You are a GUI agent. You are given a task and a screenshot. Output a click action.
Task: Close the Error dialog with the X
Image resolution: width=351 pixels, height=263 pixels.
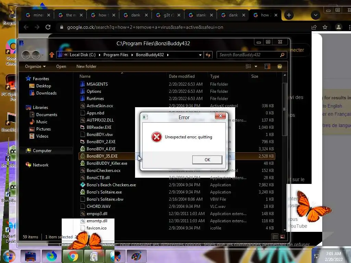coord(220,116)
